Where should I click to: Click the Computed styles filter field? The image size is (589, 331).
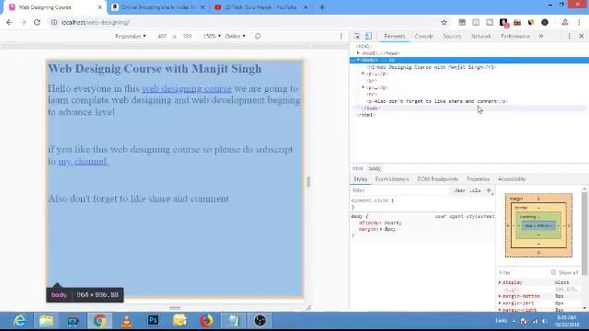click(x=524, y=272)
